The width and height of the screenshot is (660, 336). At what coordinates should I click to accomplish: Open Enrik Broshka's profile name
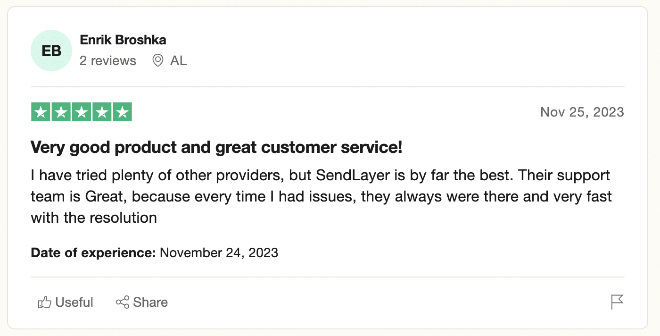[x=123, y=40]
